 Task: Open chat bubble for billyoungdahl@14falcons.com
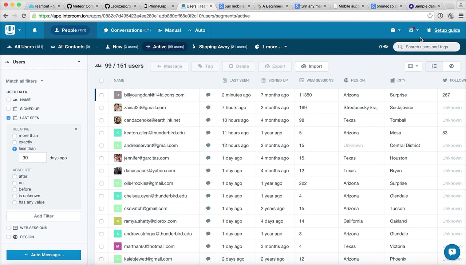(208, 95)
